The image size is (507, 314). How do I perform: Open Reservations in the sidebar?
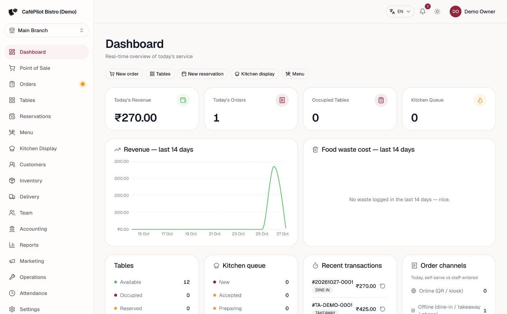pyautogui.click(x=46, y=116)
